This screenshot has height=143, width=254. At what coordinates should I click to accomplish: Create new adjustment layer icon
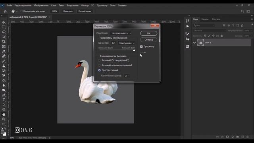233,137
